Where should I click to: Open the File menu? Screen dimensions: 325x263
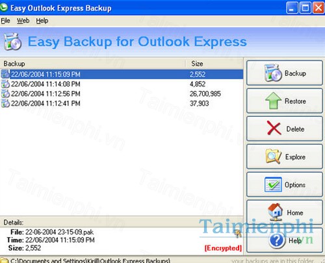[5, 21]
